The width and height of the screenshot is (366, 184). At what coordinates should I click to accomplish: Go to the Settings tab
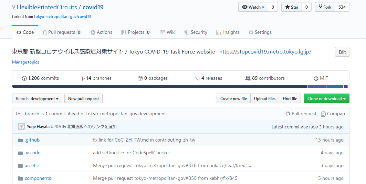coord(260,32)
